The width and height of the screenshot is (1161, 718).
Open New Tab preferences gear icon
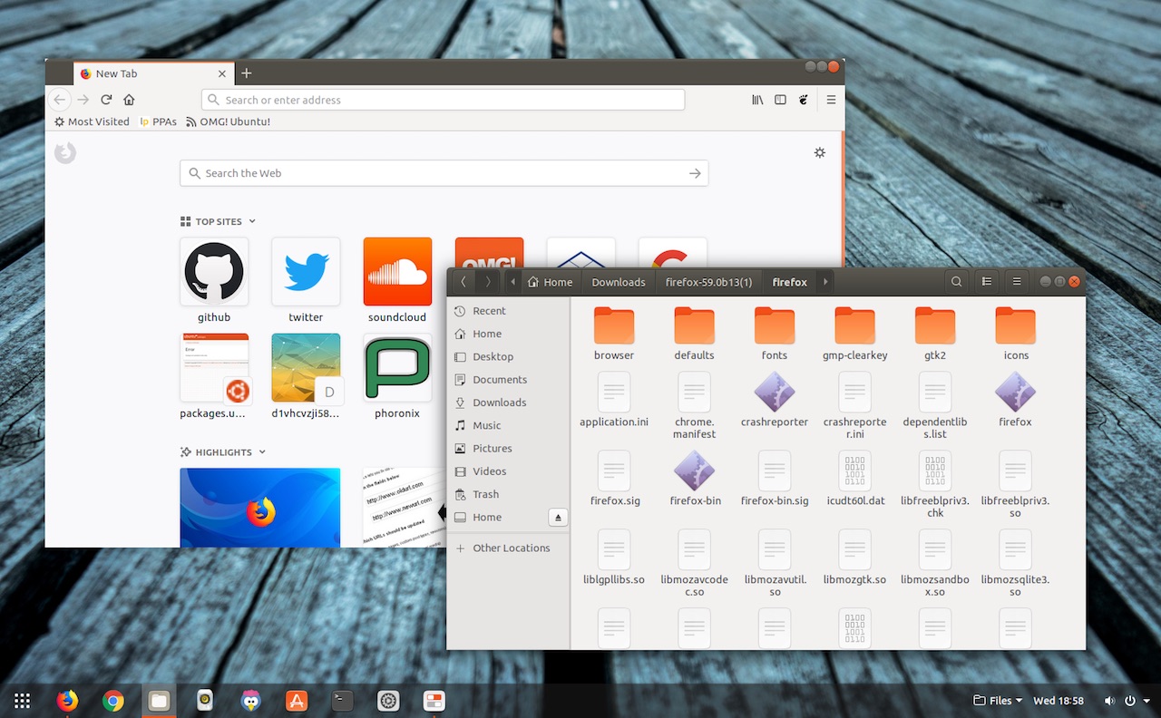[x=820, y=152]
